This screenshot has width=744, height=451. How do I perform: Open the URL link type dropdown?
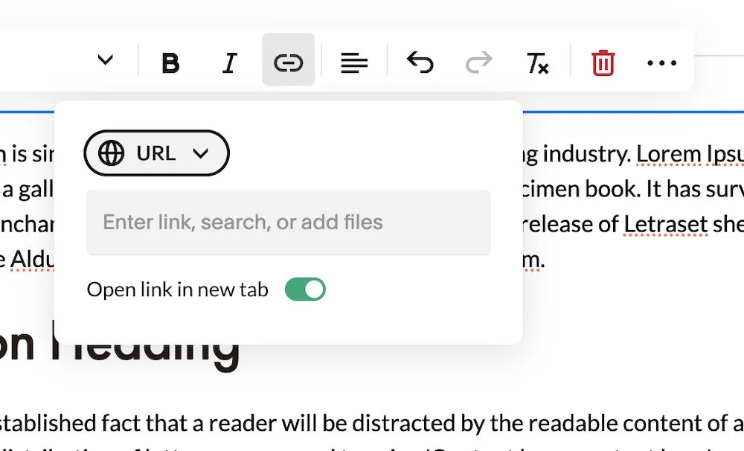(156, 153)
